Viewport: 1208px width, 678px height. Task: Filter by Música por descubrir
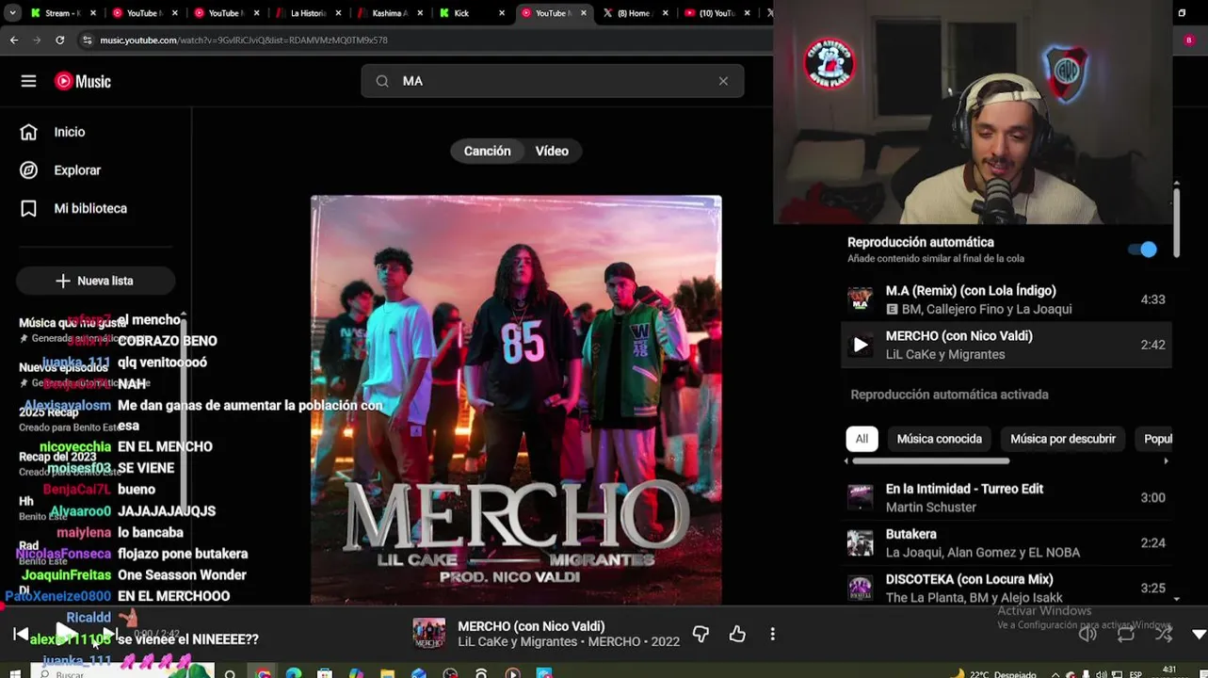coord(1062,439)
